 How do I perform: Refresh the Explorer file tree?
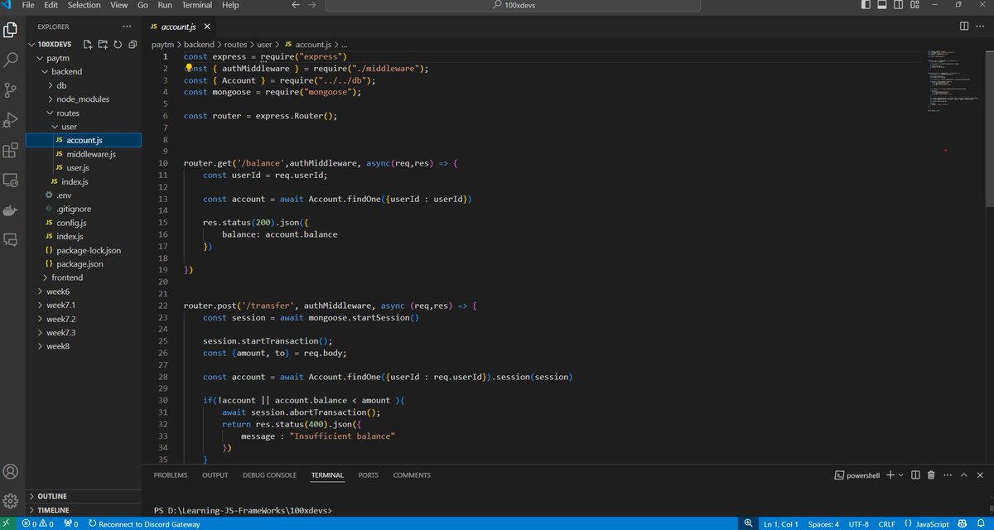(x=117, y=44)
